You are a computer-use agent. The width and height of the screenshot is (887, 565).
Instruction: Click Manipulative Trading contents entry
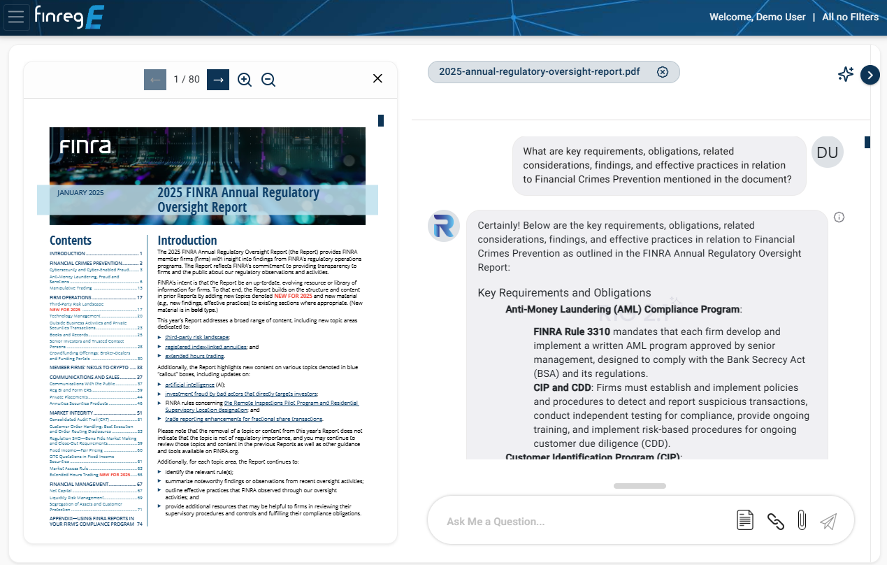96,288
